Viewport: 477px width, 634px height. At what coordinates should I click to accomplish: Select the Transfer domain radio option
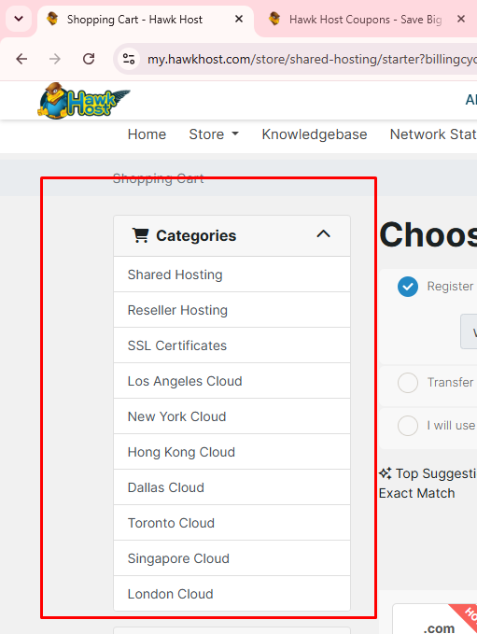tap(408, 383)
